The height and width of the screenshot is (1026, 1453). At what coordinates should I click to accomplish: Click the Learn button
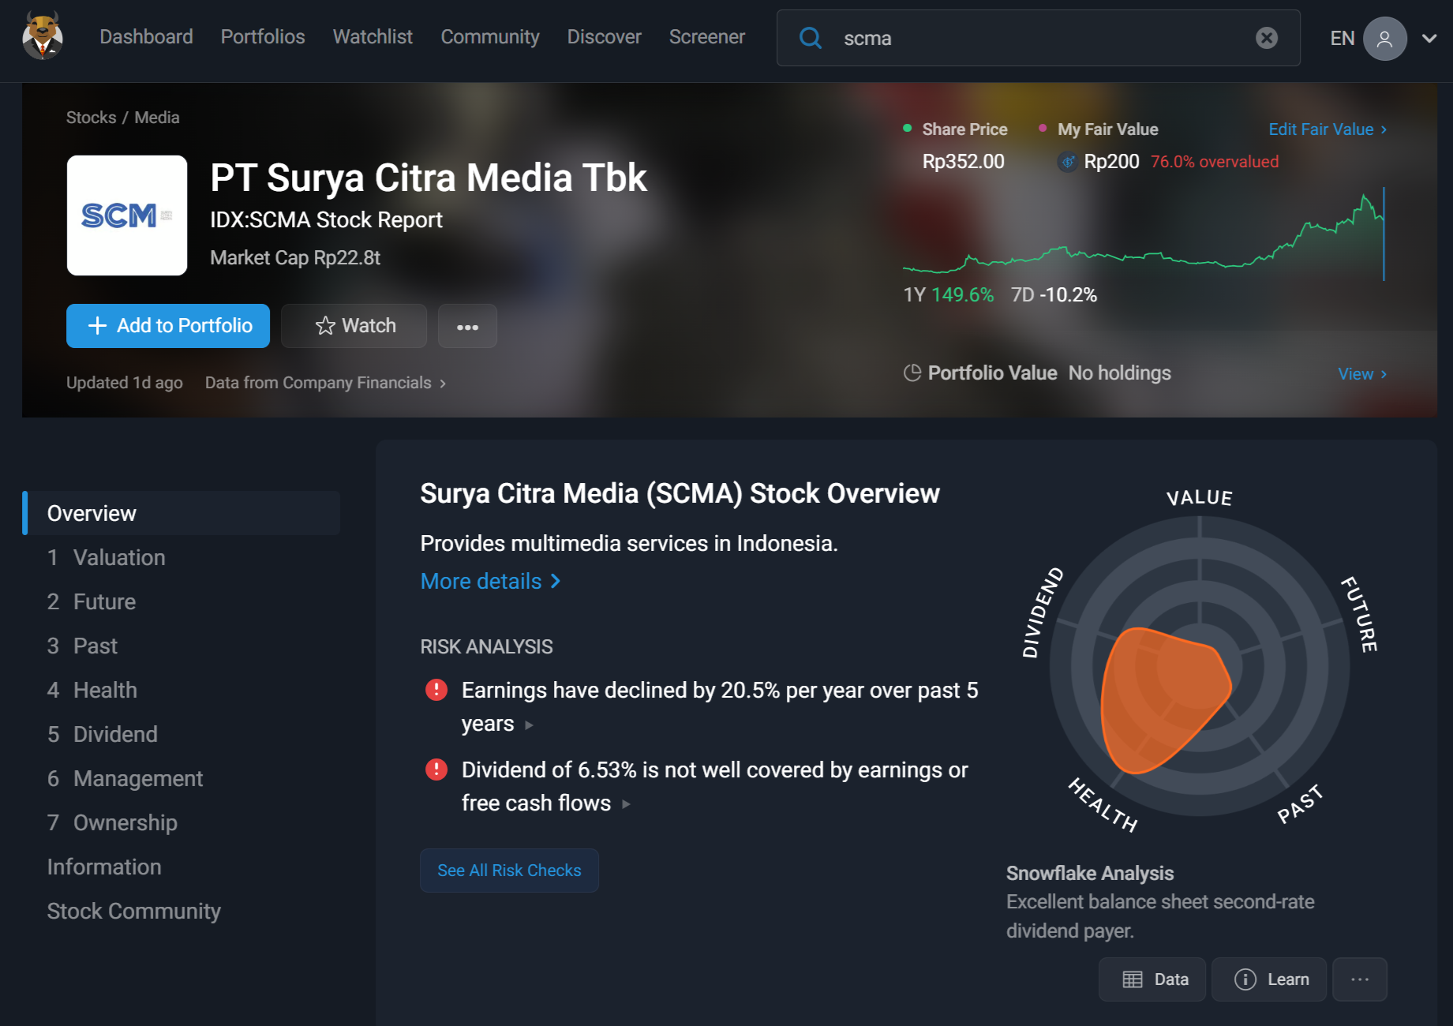[x=1269, y=979]
